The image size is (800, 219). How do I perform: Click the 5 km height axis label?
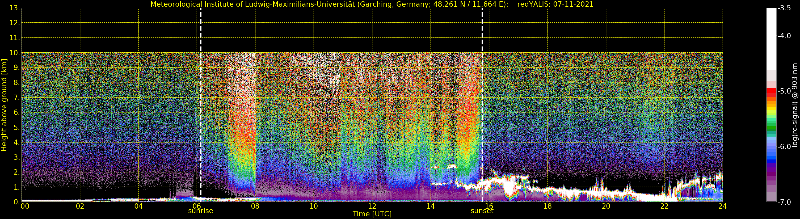[16, 128]
